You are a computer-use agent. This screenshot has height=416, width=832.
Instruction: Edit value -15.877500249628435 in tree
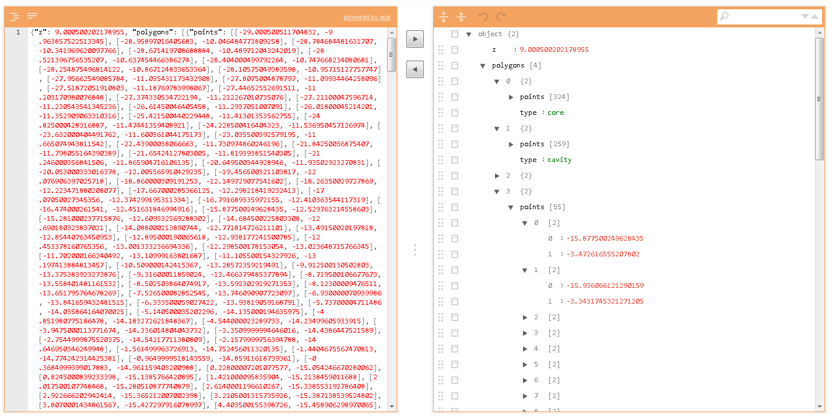click(605, 238)
